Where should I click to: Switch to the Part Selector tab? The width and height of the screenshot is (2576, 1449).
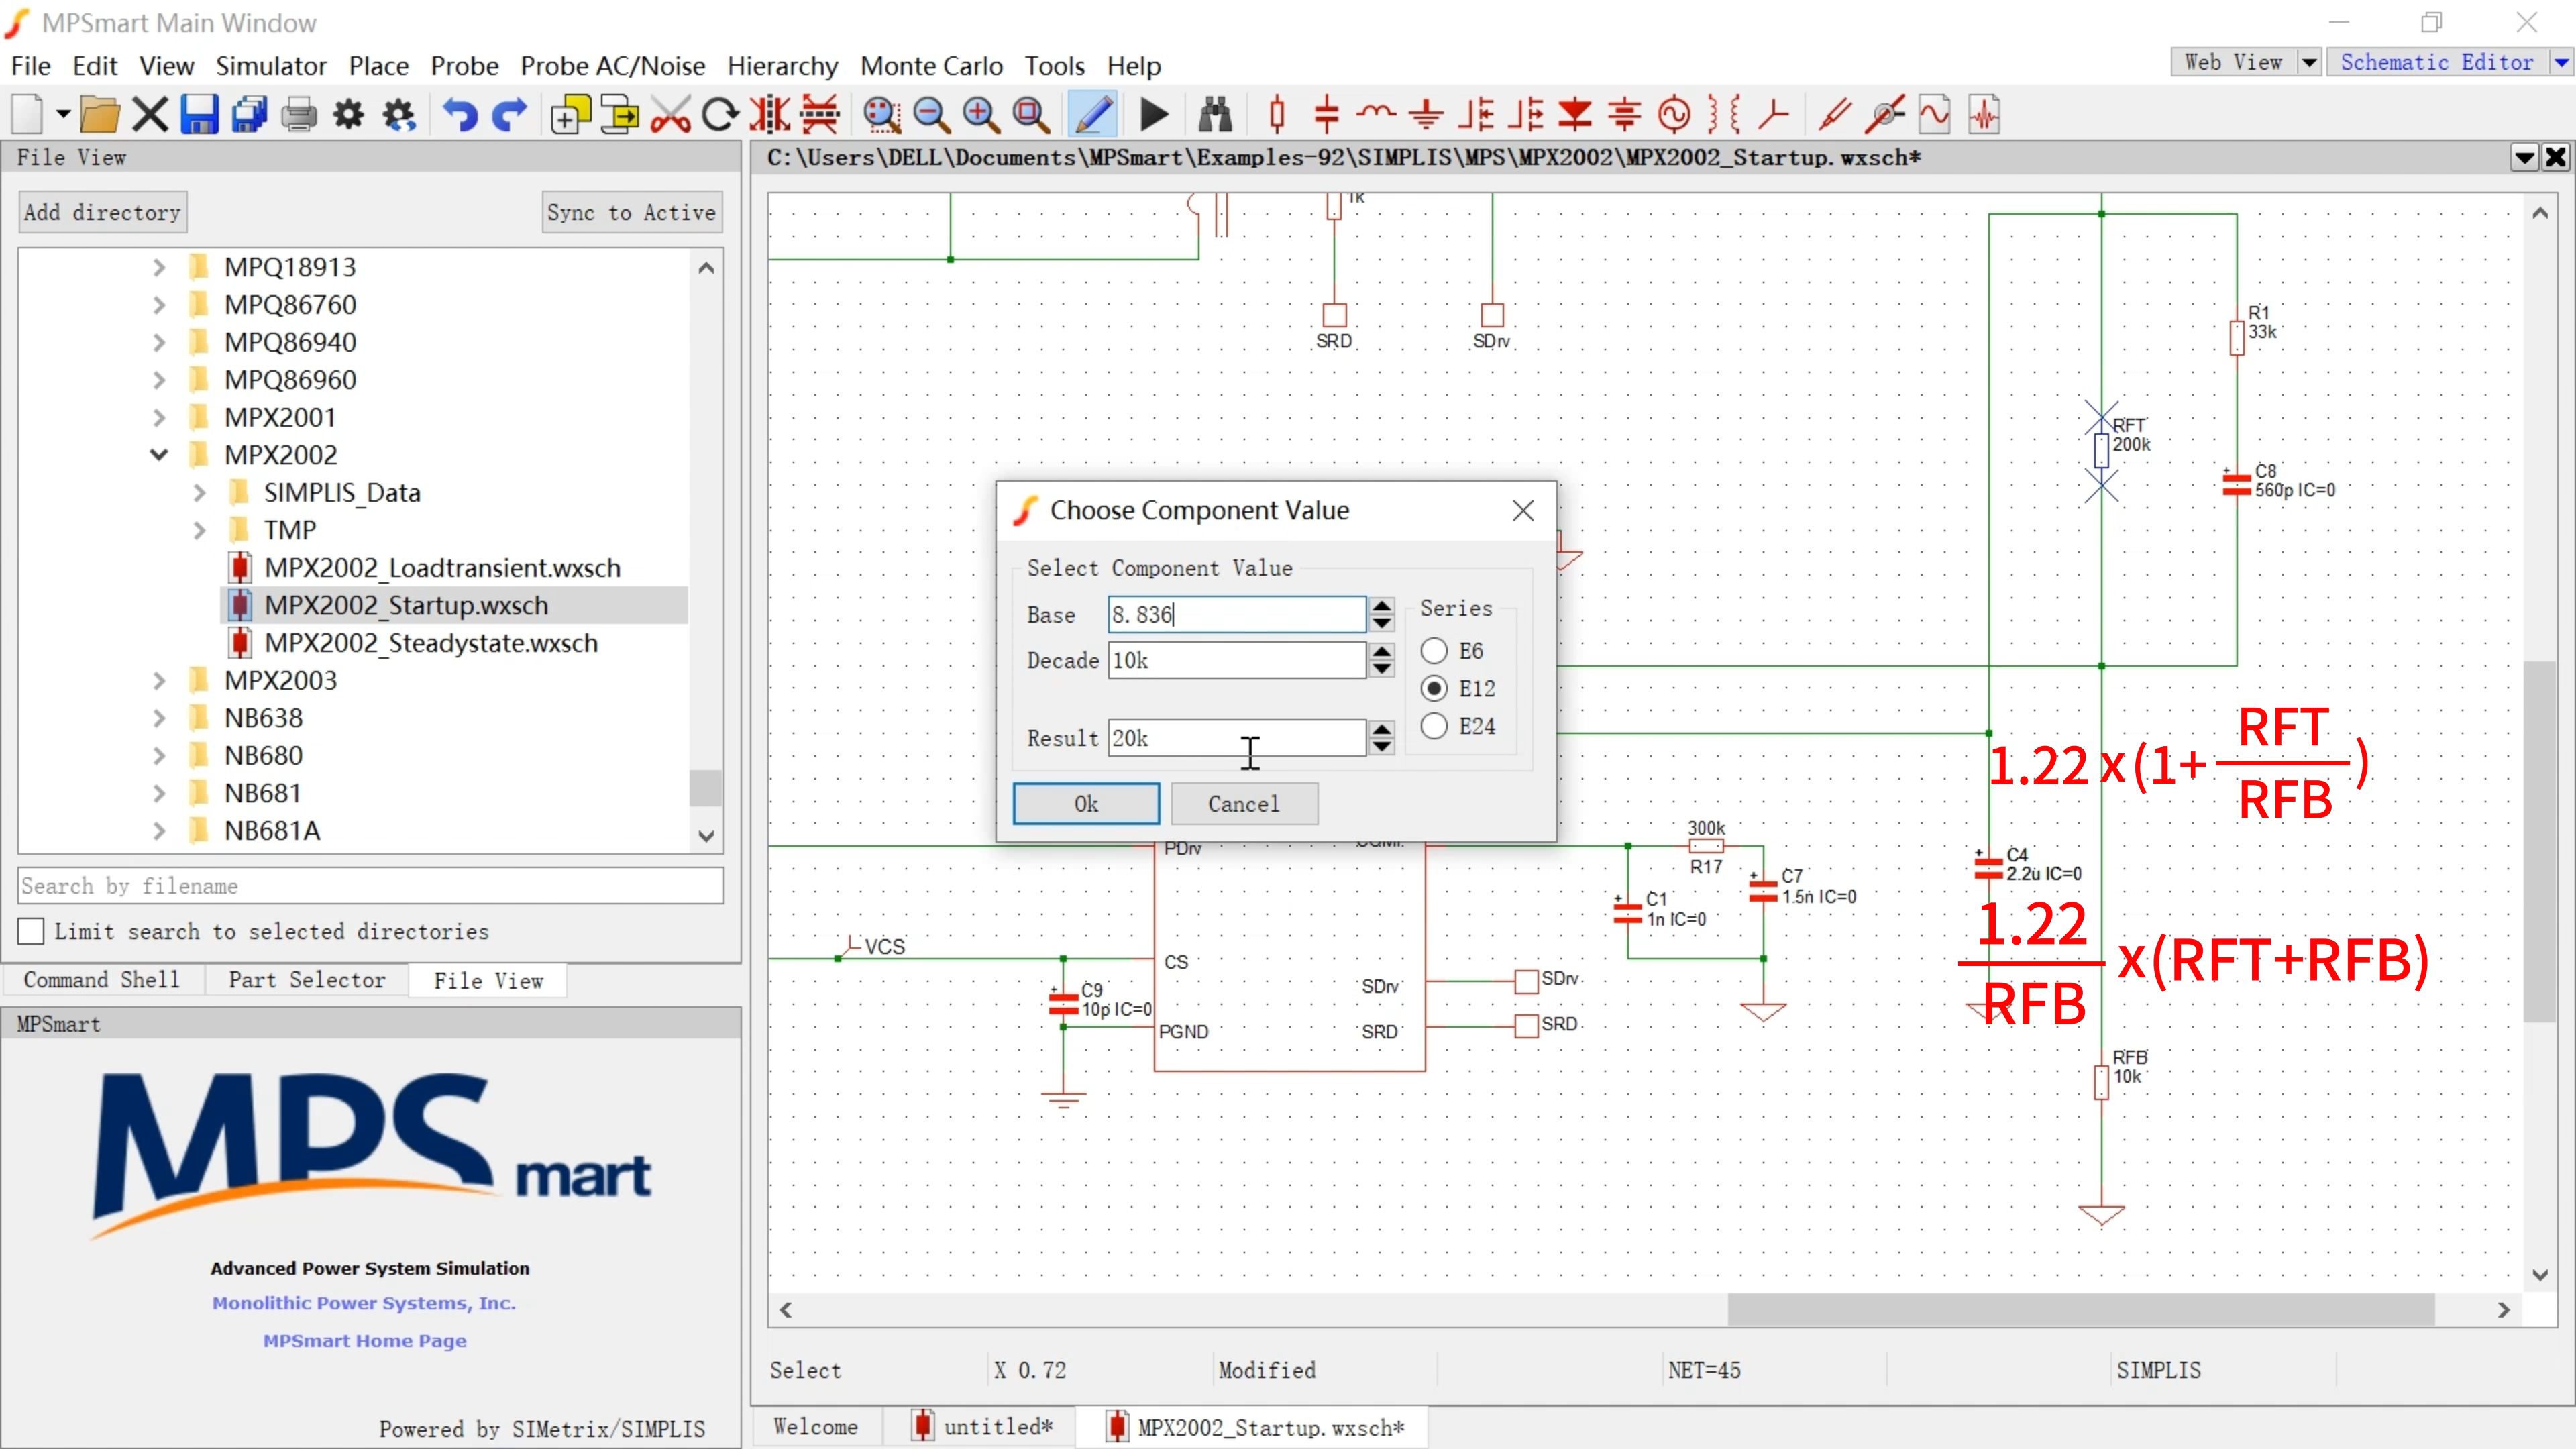[306, 980]
